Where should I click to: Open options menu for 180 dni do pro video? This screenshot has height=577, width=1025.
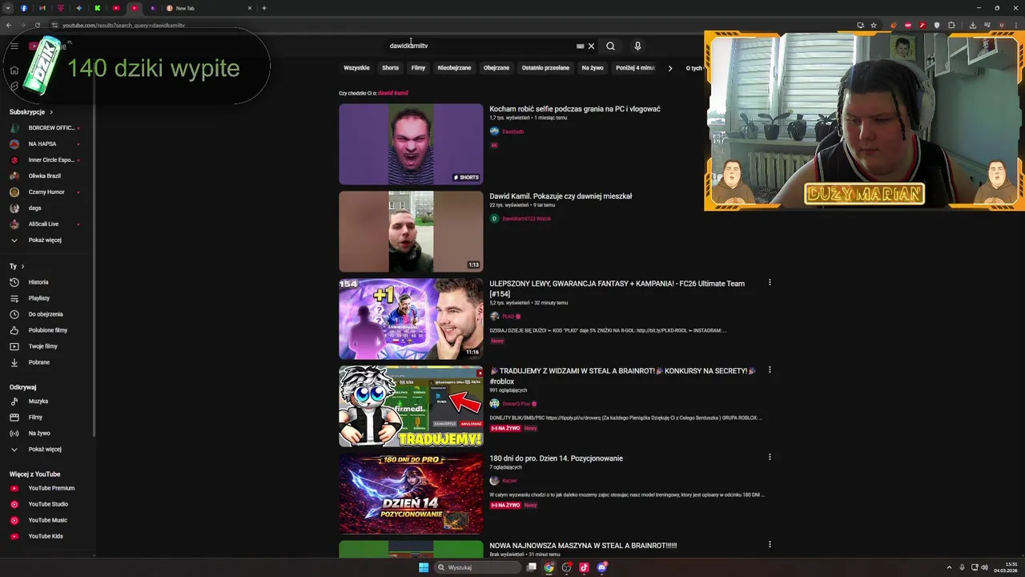(x=770, y=458)
